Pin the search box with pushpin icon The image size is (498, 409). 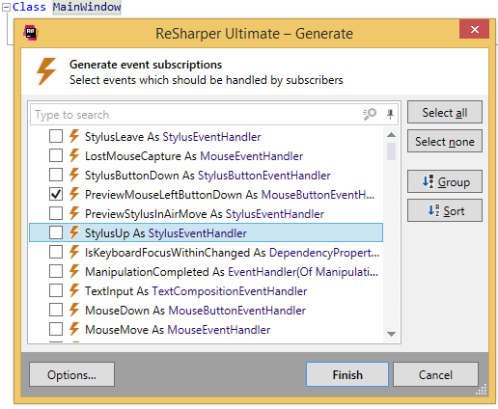click(x=390, y=114)
